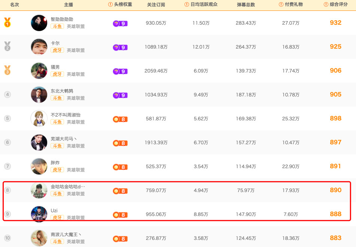Select the 弹幕总数 column header
The image size is (356, 247).
tap(246, 5)
